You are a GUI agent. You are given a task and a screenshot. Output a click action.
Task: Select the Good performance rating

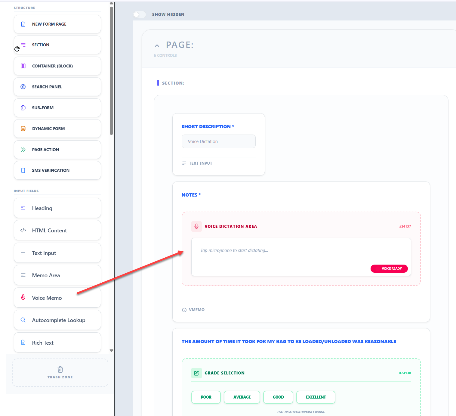pyautogui.click(x=278, y=397)
